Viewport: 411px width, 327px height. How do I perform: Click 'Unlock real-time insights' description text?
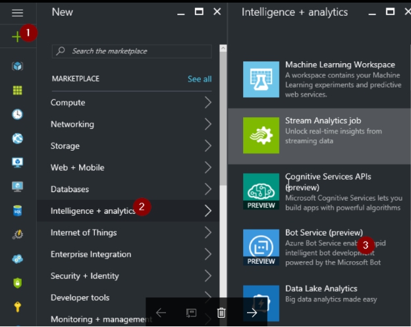[333, 136]
